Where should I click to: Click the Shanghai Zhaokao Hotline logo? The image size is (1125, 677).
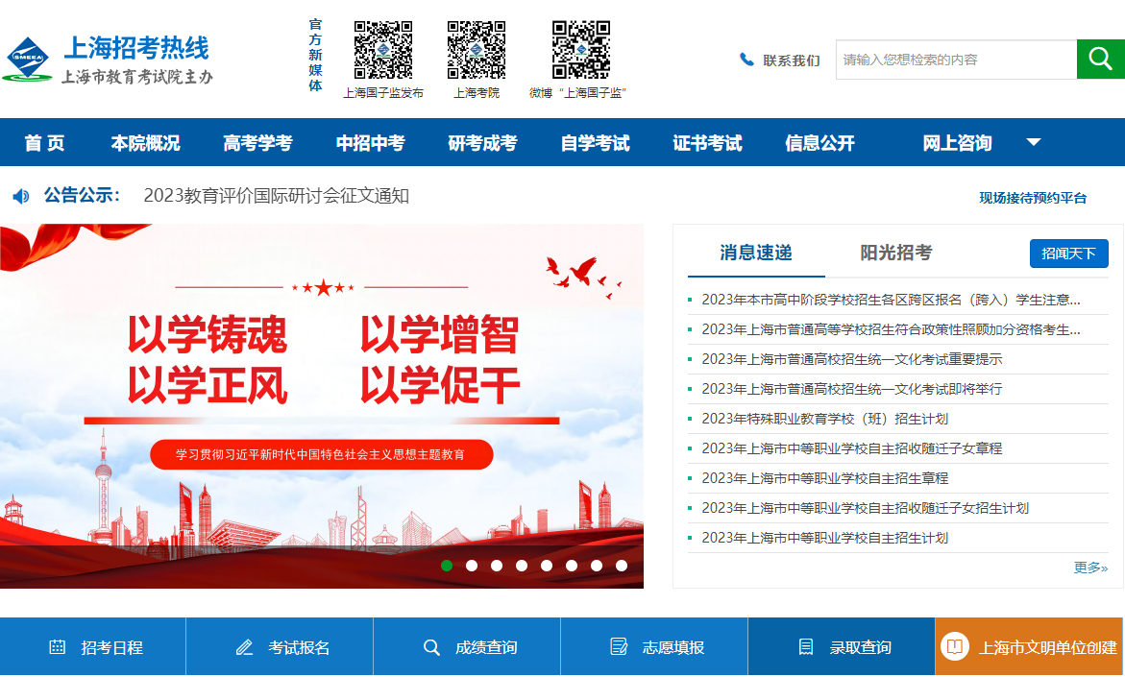(x=108, y=60)
